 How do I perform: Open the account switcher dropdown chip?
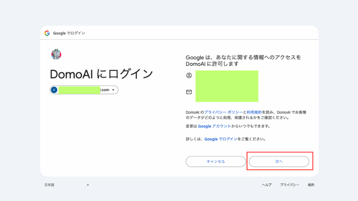(84, 90)
